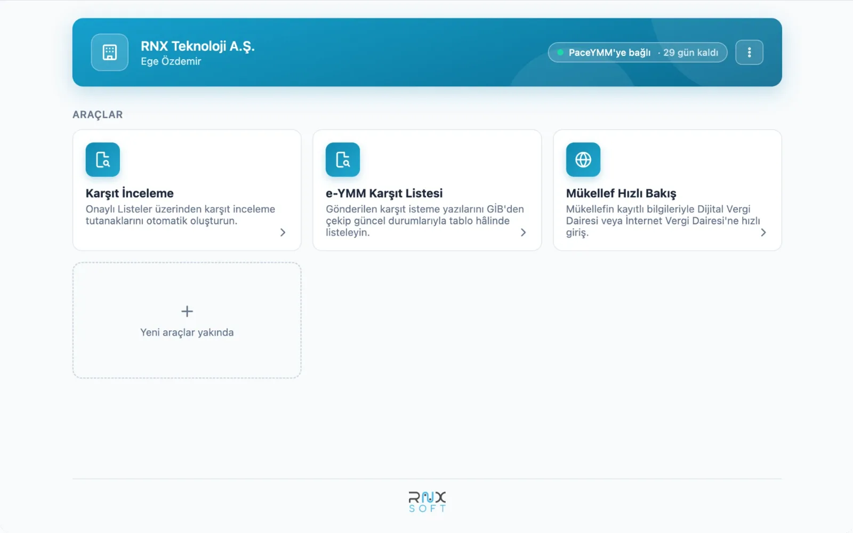The height and width of the screenshot is (533, 853).
Task: Click the ARAÇLAR section heading
Action: click(98, 115)
